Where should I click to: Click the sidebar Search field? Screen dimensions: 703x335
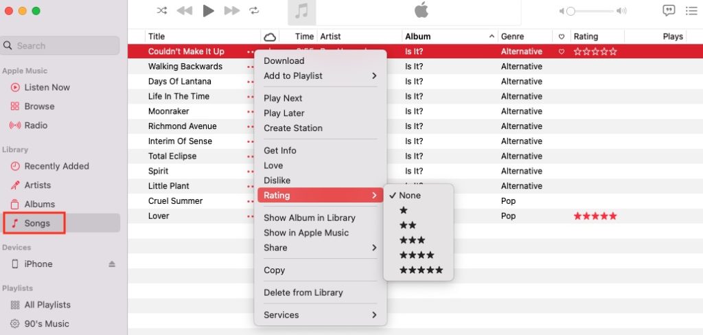click(60, 45)
